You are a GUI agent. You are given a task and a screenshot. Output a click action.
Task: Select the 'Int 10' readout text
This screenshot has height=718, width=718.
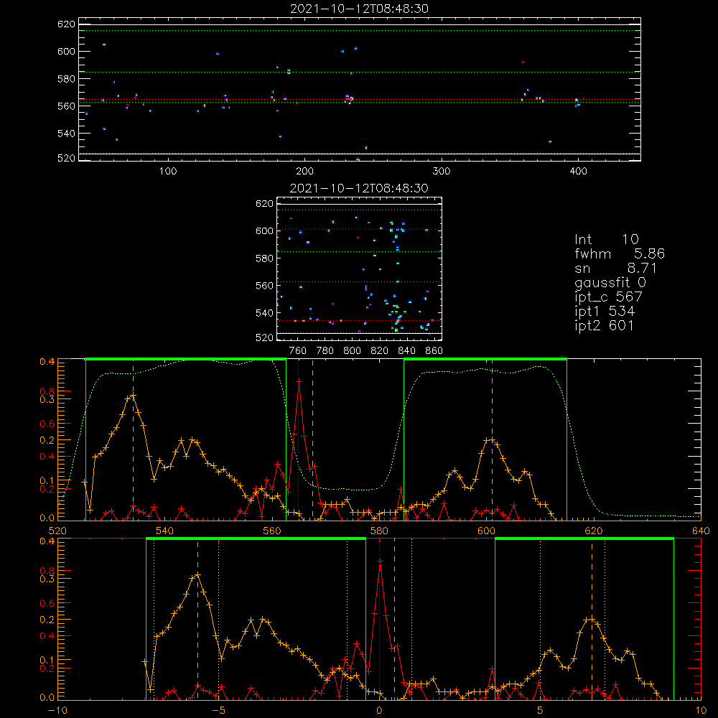(606, 239)
